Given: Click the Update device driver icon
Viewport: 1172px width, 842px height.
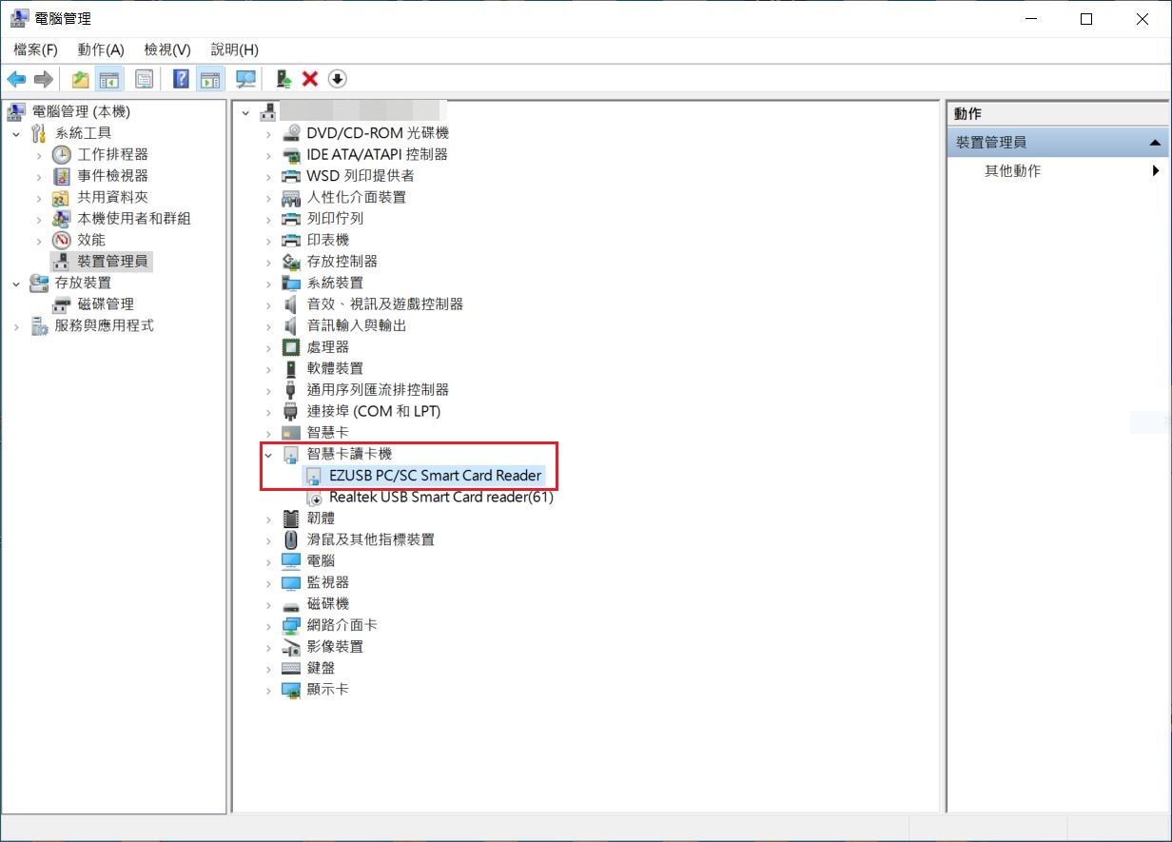Looking at the screenshot, I should click(283, 79).
